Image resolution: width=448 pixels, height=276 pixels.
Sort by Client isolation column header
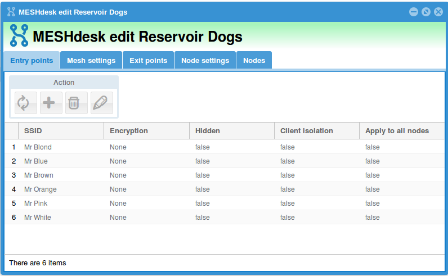point(316,131)
